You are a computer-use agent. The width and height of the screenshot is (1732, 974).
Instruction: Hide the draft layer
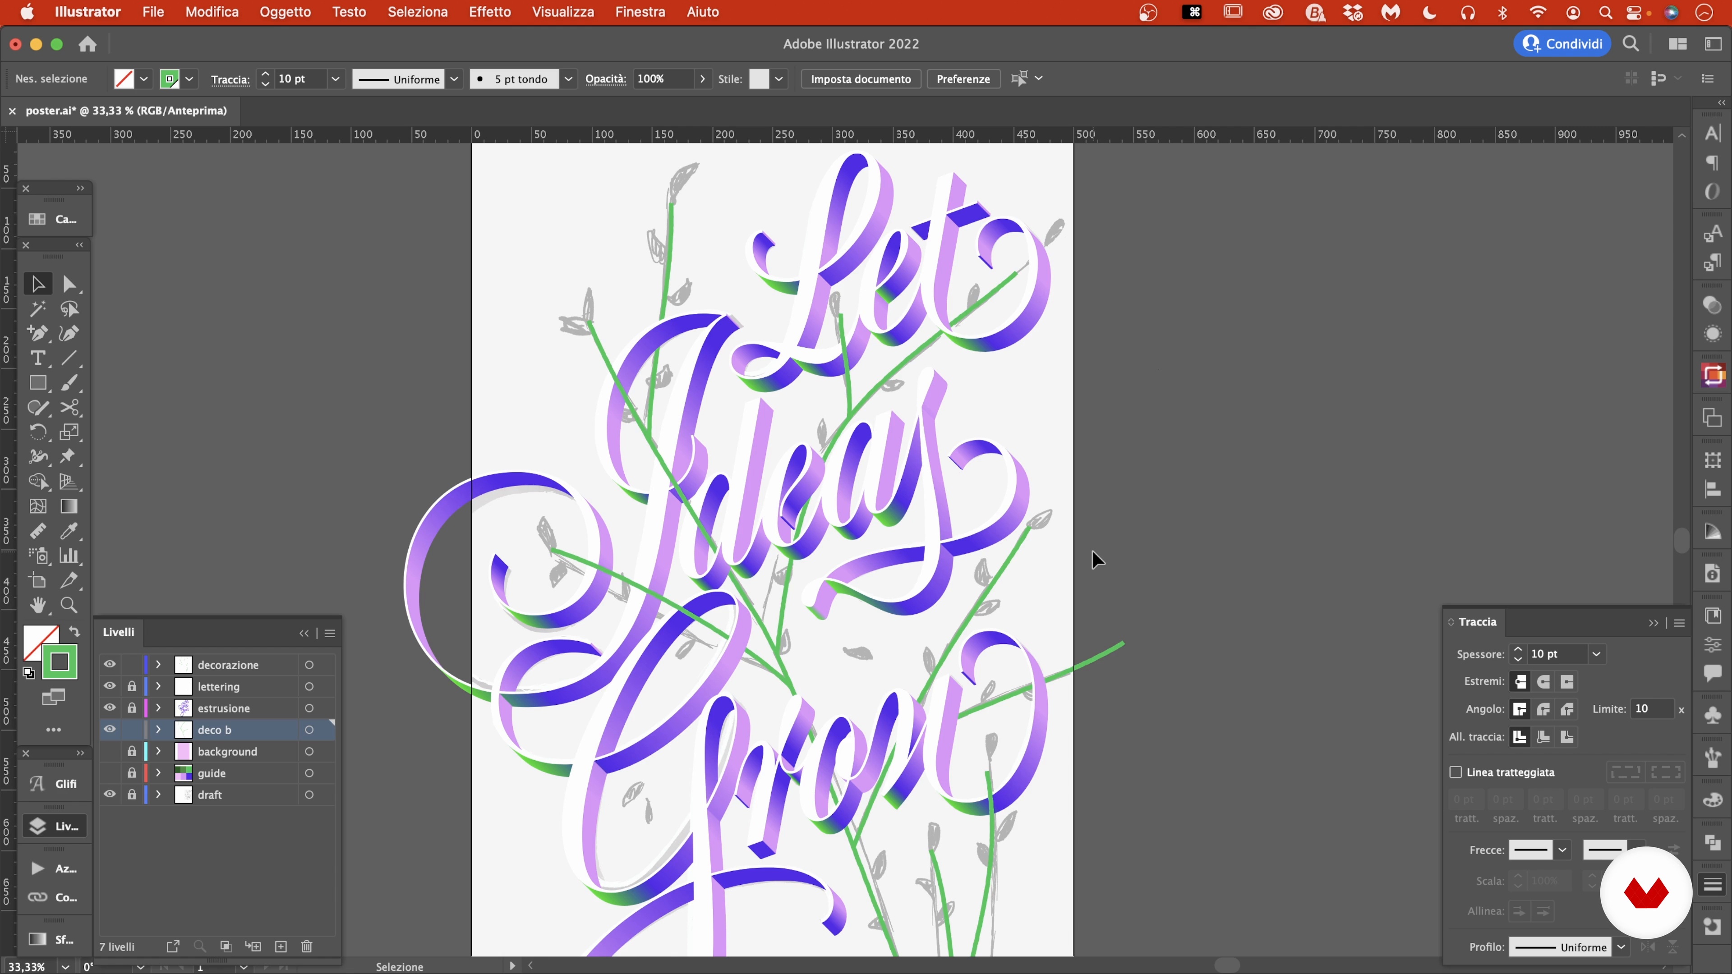(110, 794)
